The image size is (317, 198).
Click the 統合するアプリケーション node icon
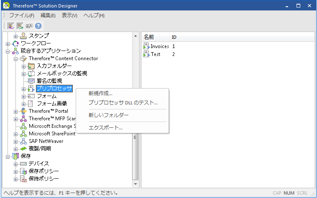point(15,51)
